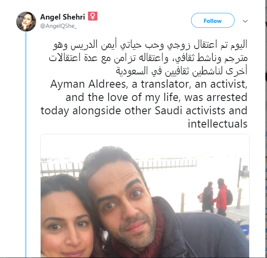This screenshot has width=267, height=258.
Task: Click the Arabic word السعودية in tweet
Action: pos(130,71)
